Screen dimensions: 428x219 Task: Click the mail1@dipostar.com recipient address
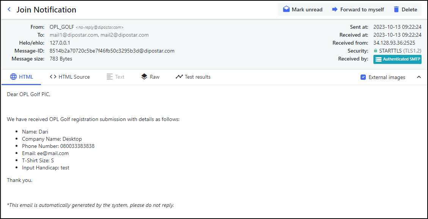74,35
